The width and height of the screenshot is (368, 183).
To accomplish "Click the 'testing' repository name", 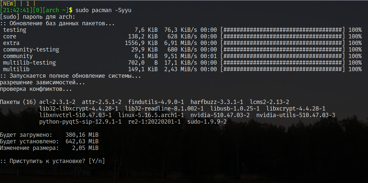I will 14,30.
